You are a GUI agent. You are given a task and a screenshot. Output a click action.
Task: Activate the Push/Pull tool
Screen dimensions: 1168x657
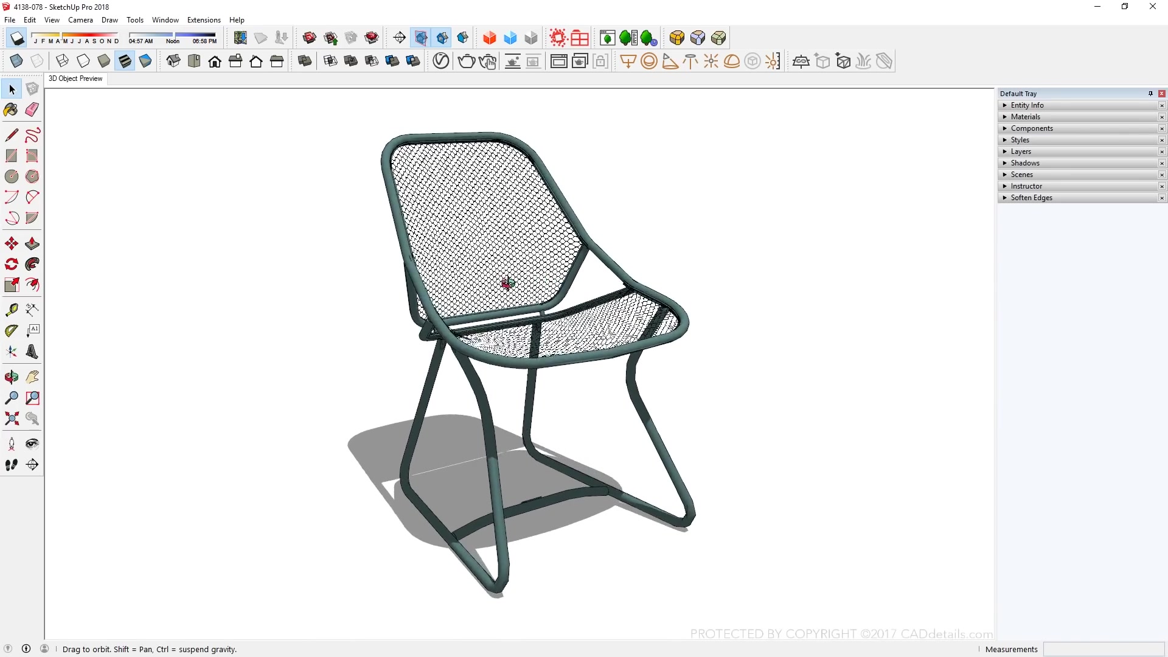click(x=32, y=244)
